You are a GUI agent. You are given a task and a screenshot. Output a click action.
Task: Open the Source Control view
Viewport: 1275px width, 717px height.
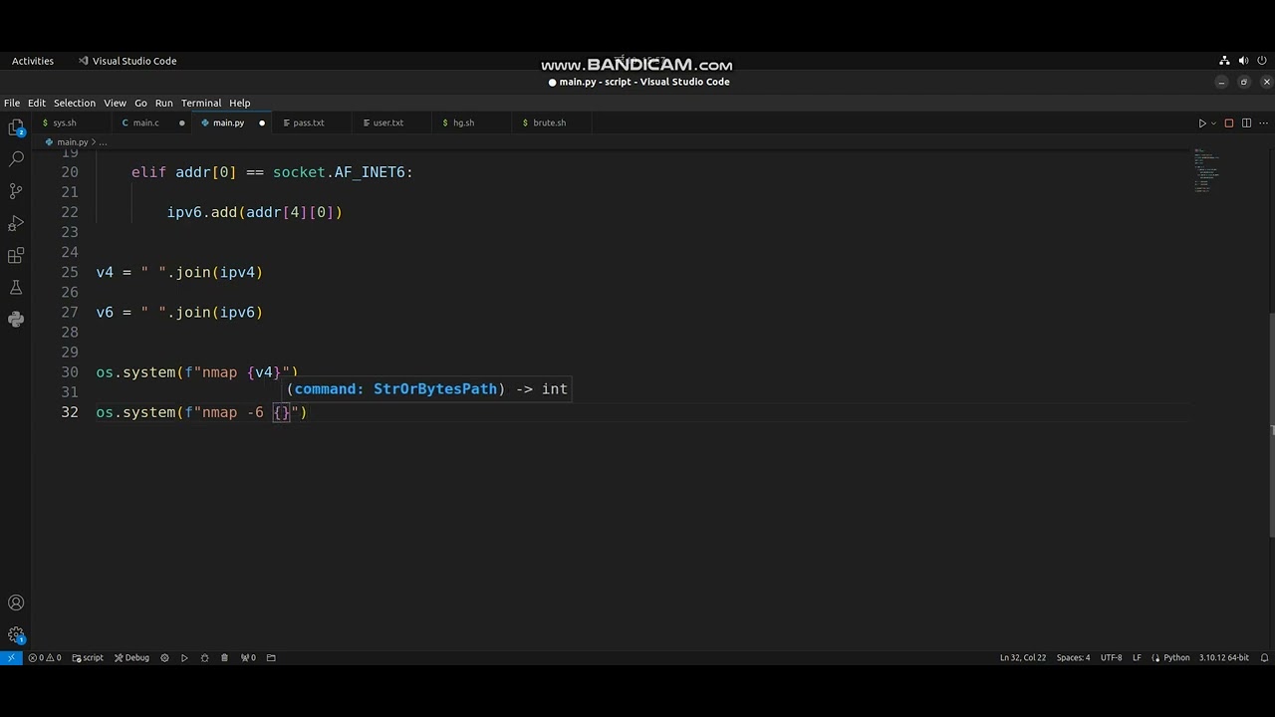tap(16, 191)
